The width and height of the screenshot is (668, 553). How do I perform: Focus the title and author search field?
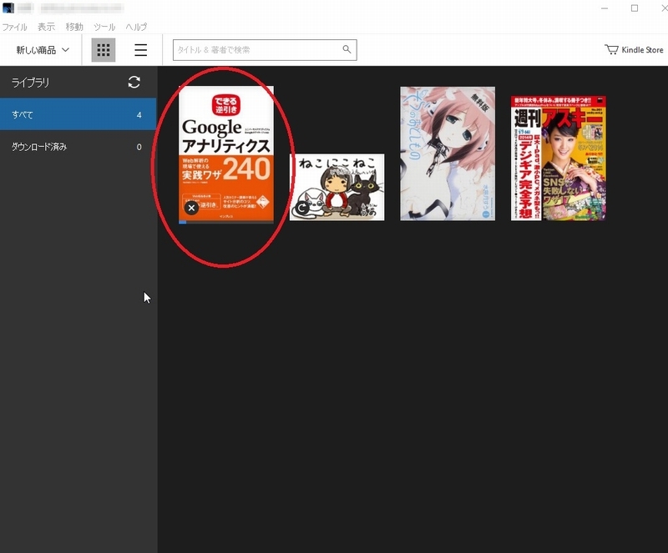265,50
